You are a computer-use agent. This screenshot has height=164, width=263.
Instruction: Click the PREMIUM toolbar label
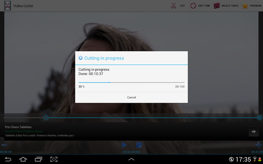[x=256, y=6]
